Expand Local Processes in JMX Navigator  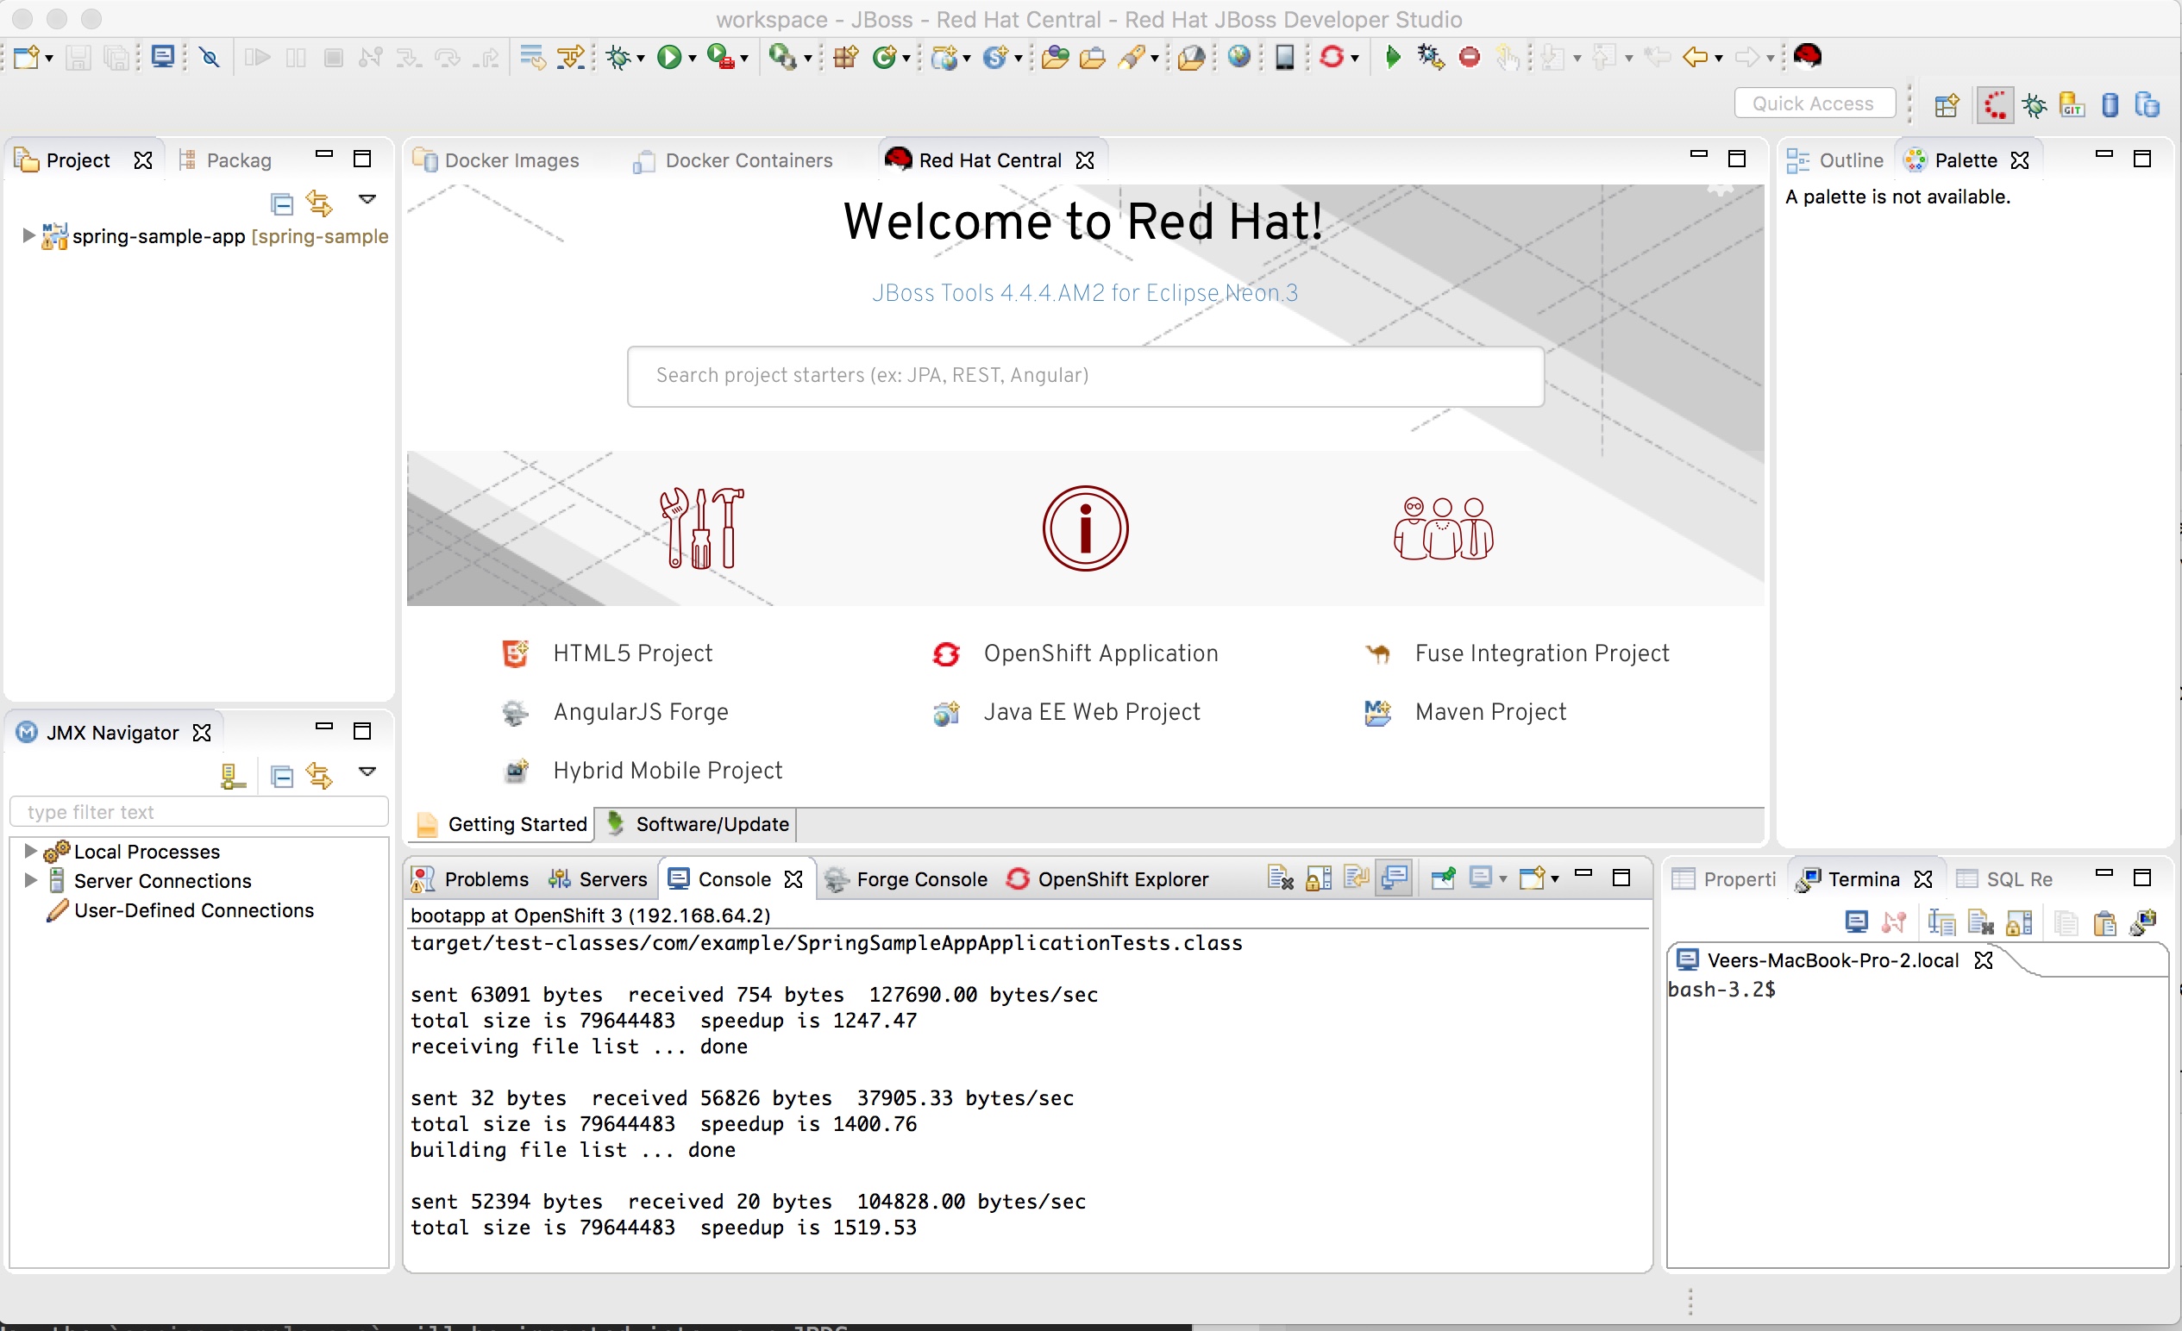pyautogui.click(x=29, y=852)
